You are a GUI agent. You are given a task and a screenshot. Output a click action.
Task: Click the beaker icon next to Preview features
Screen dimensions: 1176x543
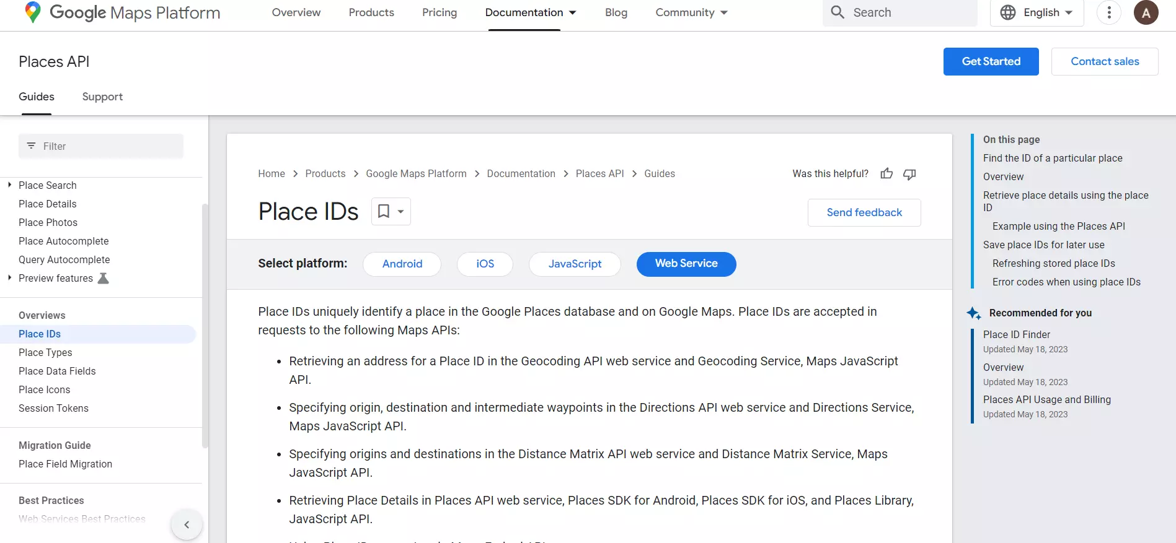[x=104, y=279]
